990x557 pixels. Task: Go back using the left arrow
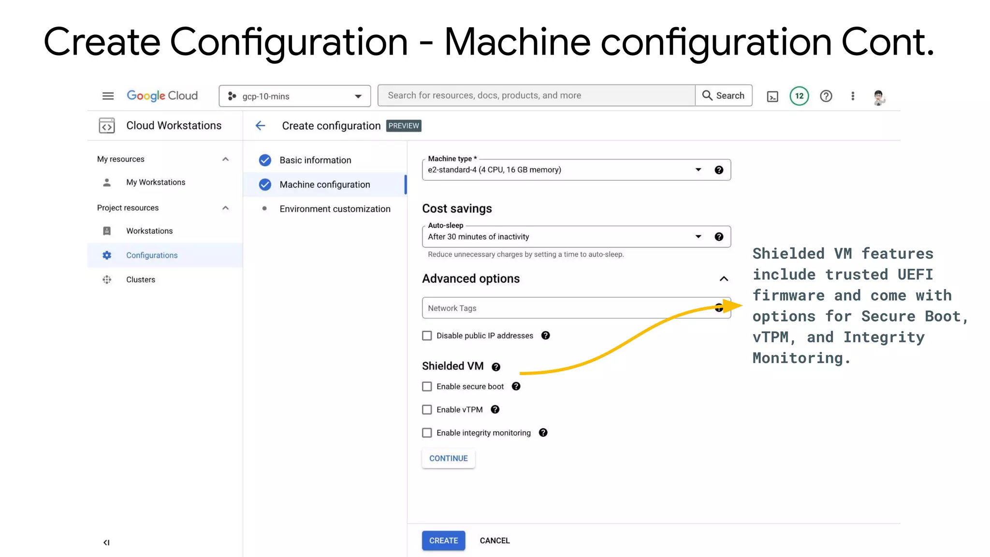tap(261, 126)
